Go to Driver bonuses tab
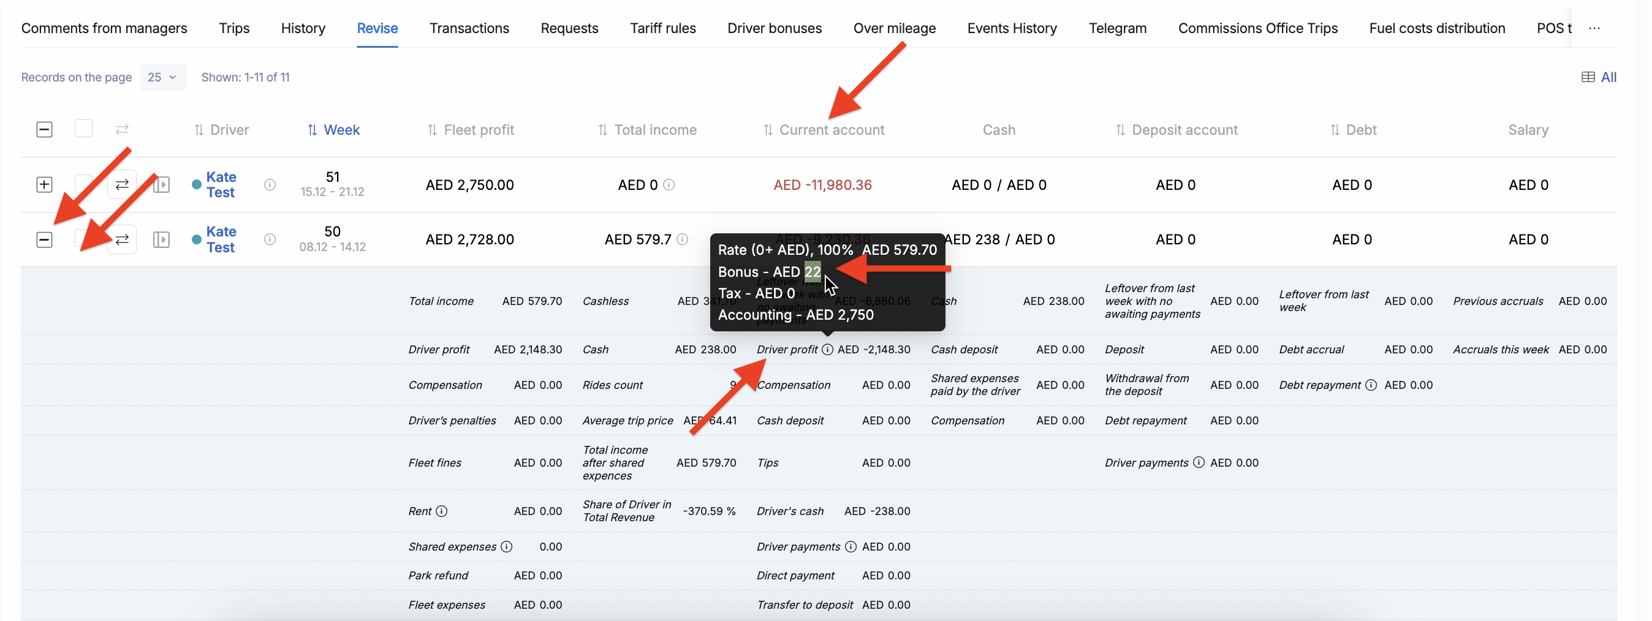1652x621 pixels. pos(774,28)
